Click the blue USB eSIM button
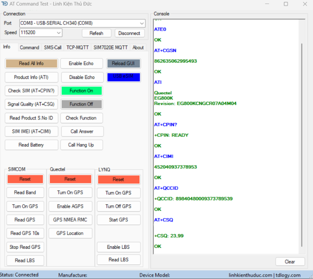The width and height of the screenshot is (313, 279). click(x=124, y=77)
